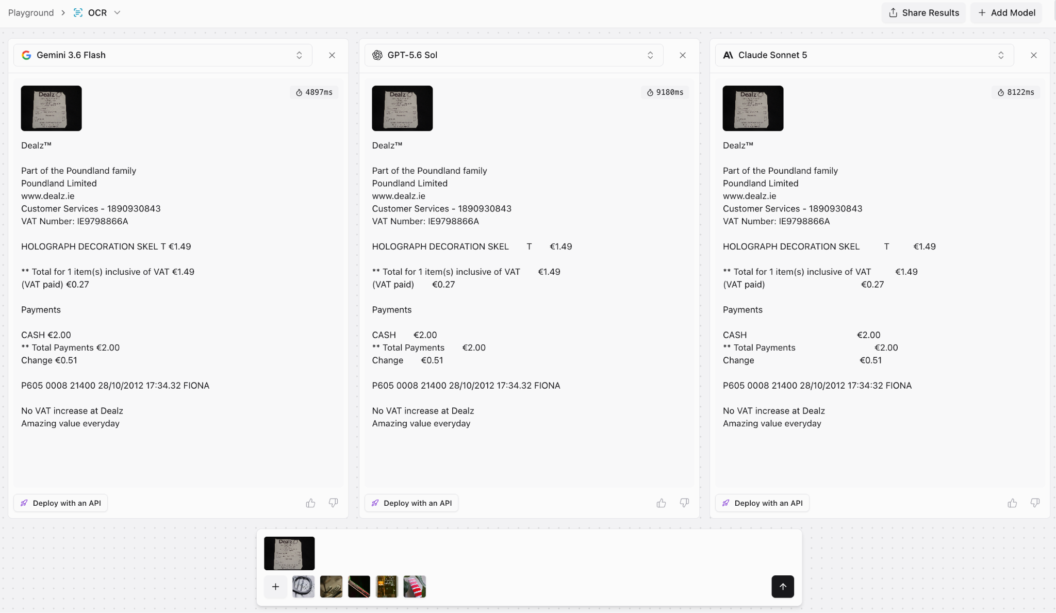The height and width of the screenshot is (613, 1056).
Task: Choose the second sample image thumbnail
Action: tap(331, 587)
